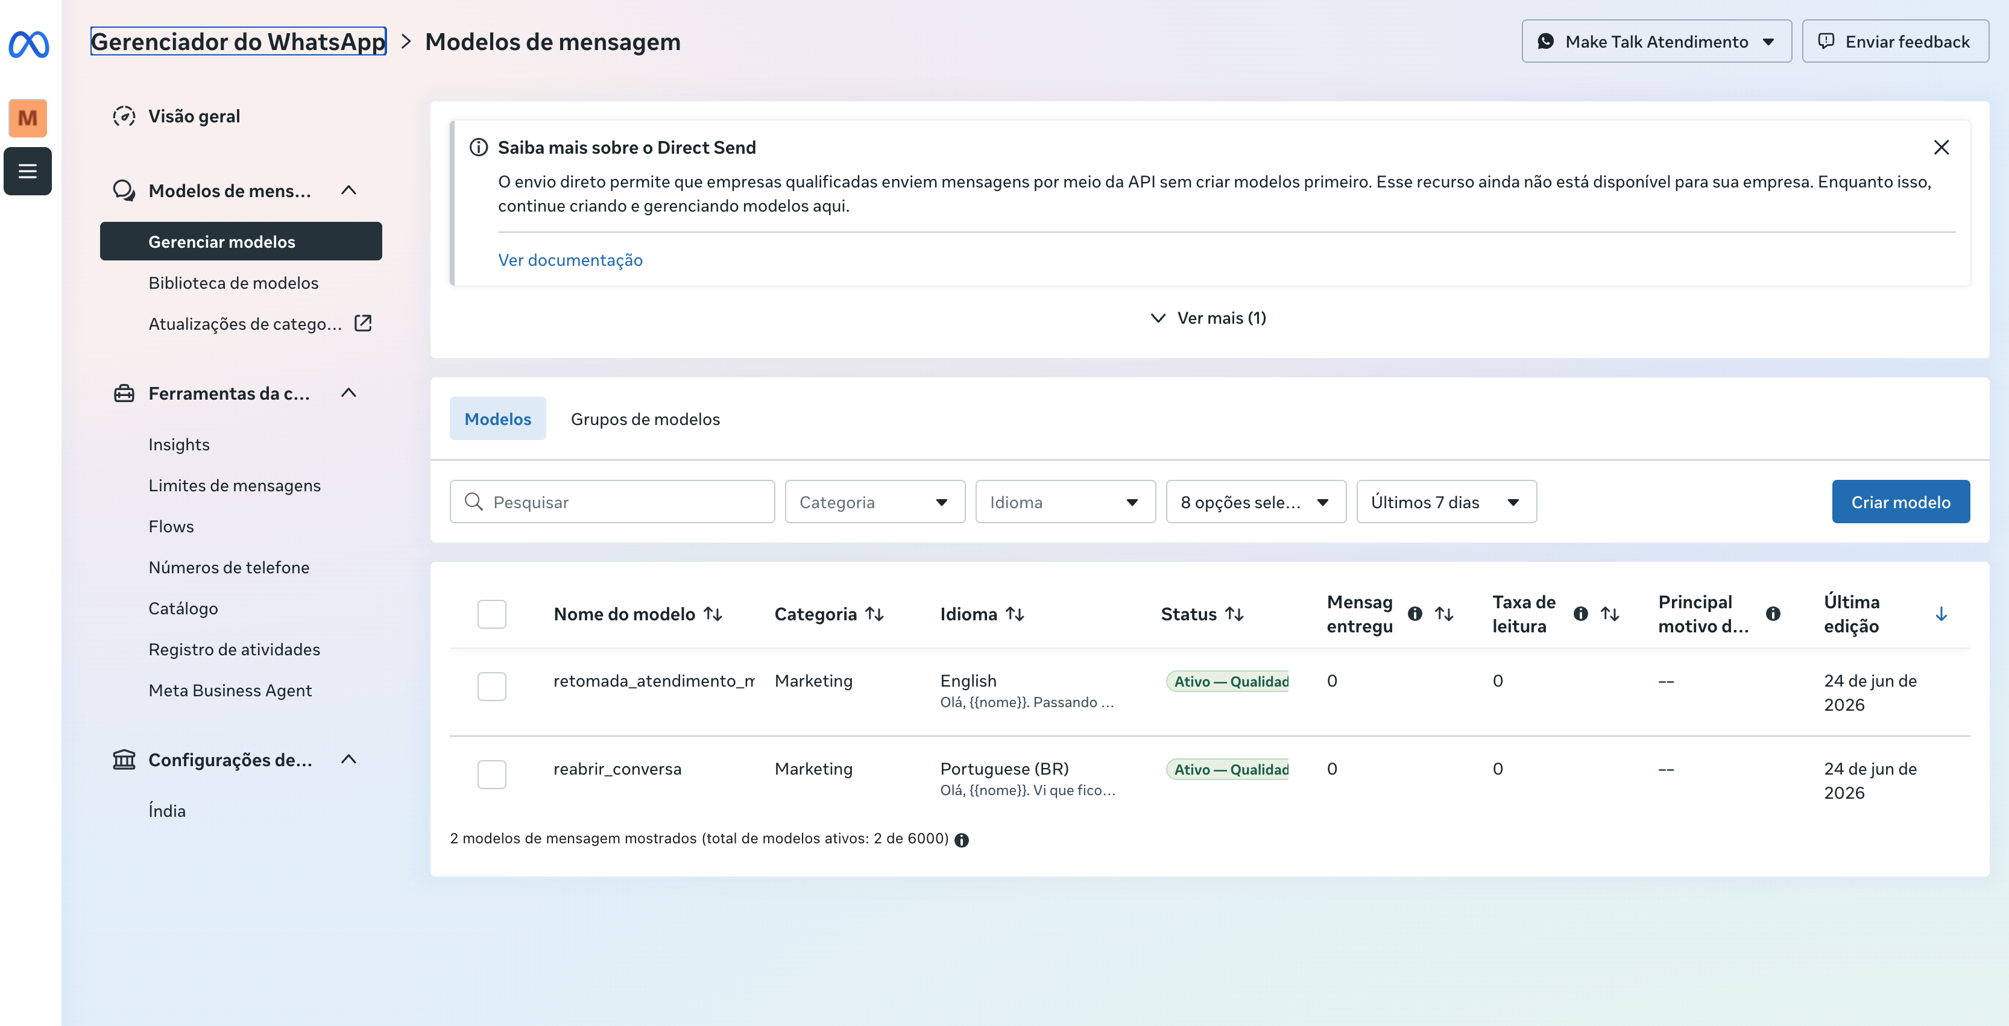Click info icon for Taxa de leitura column
Viewport: 2009px width, 1026px height.
point(1581,614)
